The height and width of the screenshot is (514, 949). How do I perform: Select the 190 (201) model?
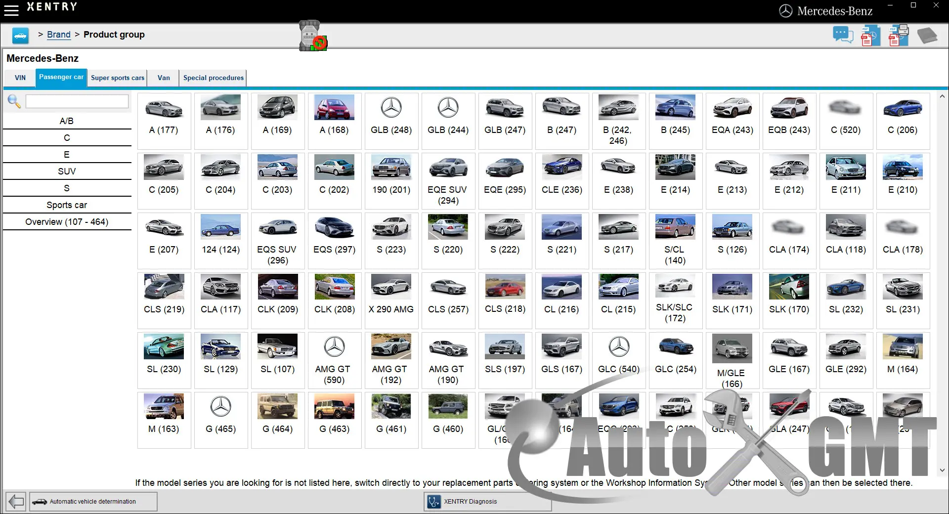tap(391, 181)
